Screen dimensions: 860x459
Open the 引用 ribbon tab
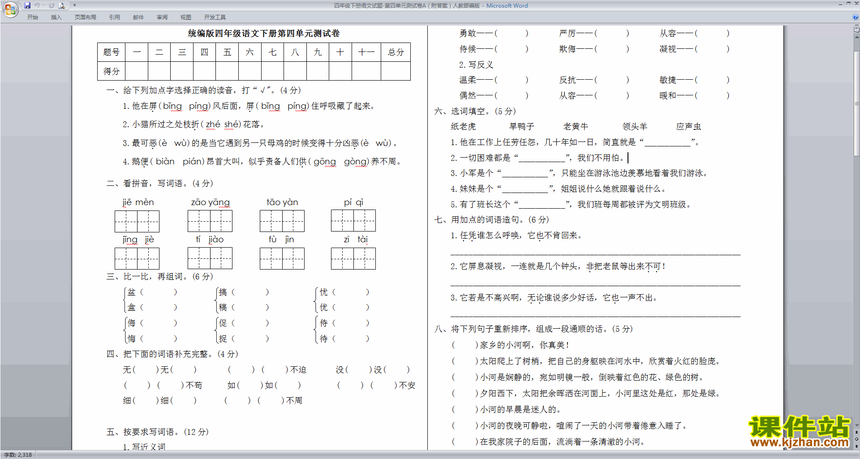(114, 17)
